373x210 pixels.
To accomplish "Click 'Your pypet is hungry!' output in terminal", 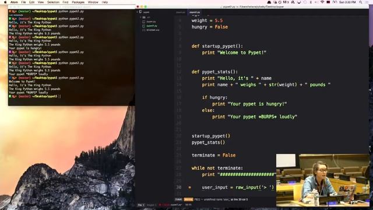I will [x=25, y=48].
